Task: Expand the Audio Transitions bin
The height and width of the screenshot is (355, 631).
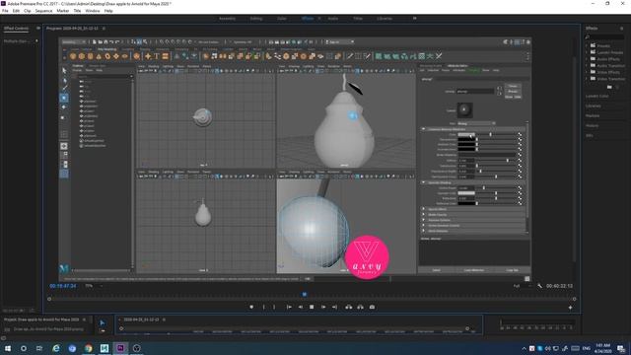Action: [588, 66]
